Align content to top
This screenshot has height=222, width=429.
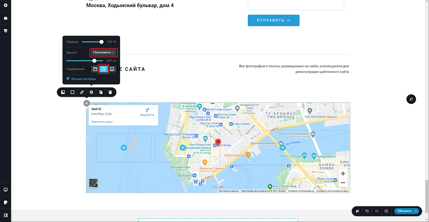click(x=95, y=69)
